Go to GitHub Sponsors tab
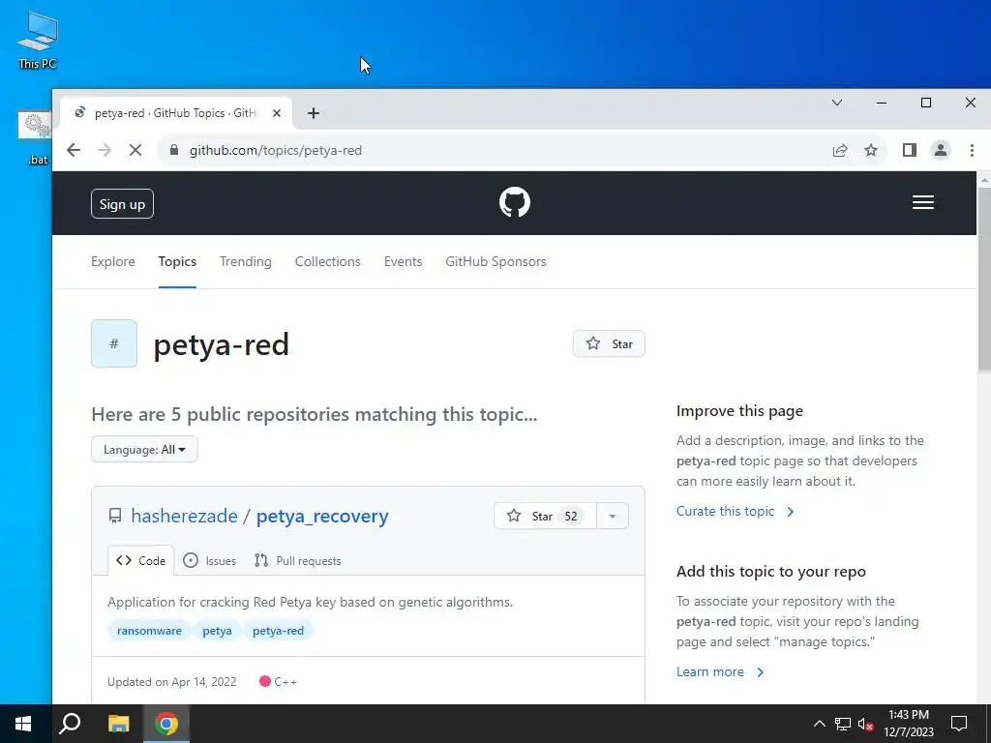 coord(495,261)
